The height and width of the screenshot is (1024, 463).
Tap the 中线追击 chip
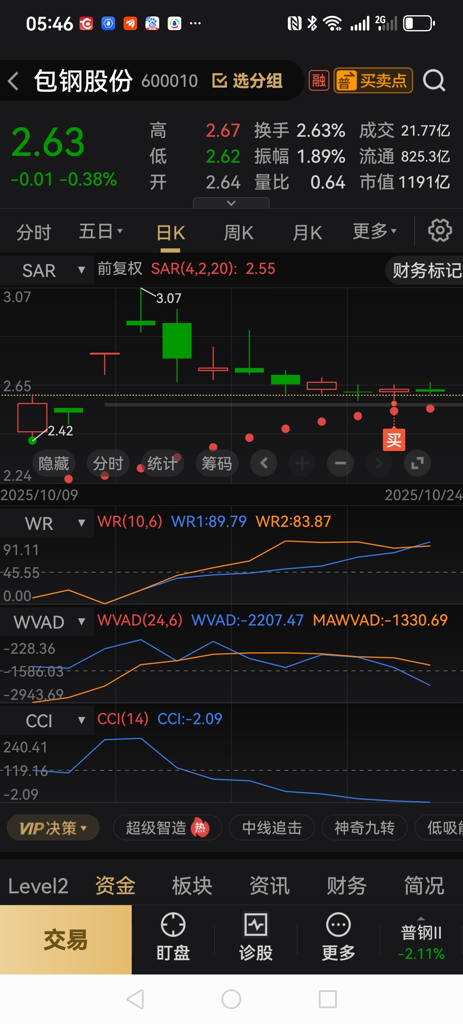[x=272, y=828]
